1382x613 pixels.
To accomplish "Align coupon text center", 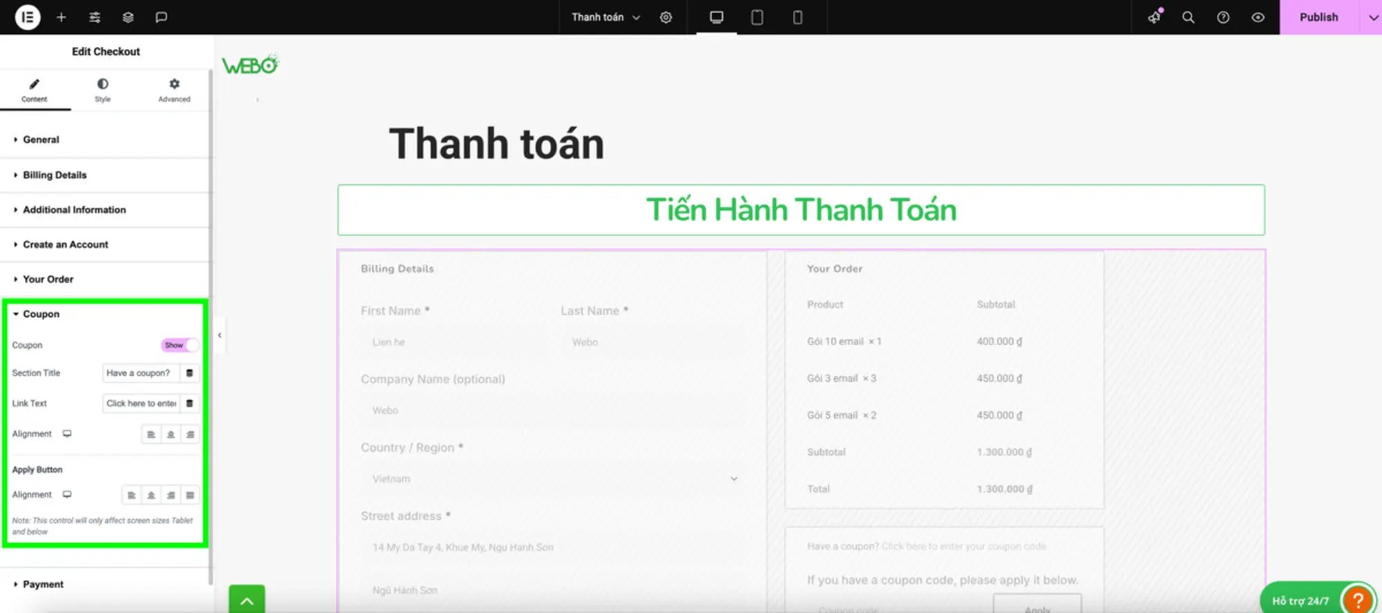I will point(171,434).
